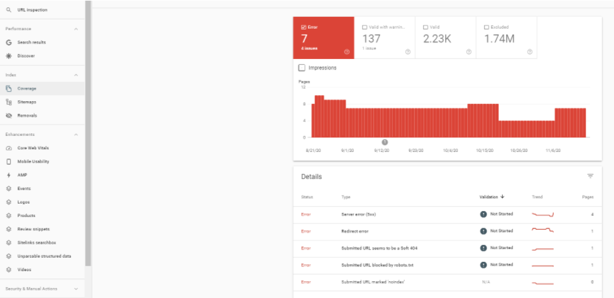This screenshot has height=298, width=614.
Task: Open the Removals page
Action: (27, 115)
